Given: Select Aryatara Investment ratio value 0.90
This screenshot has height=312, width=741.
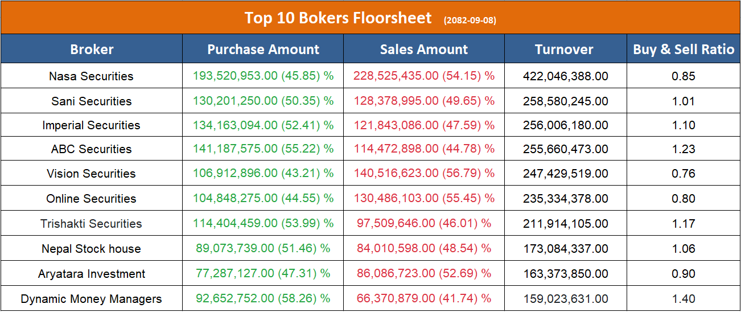Looking at the screenshot, I should click(684, 274).
